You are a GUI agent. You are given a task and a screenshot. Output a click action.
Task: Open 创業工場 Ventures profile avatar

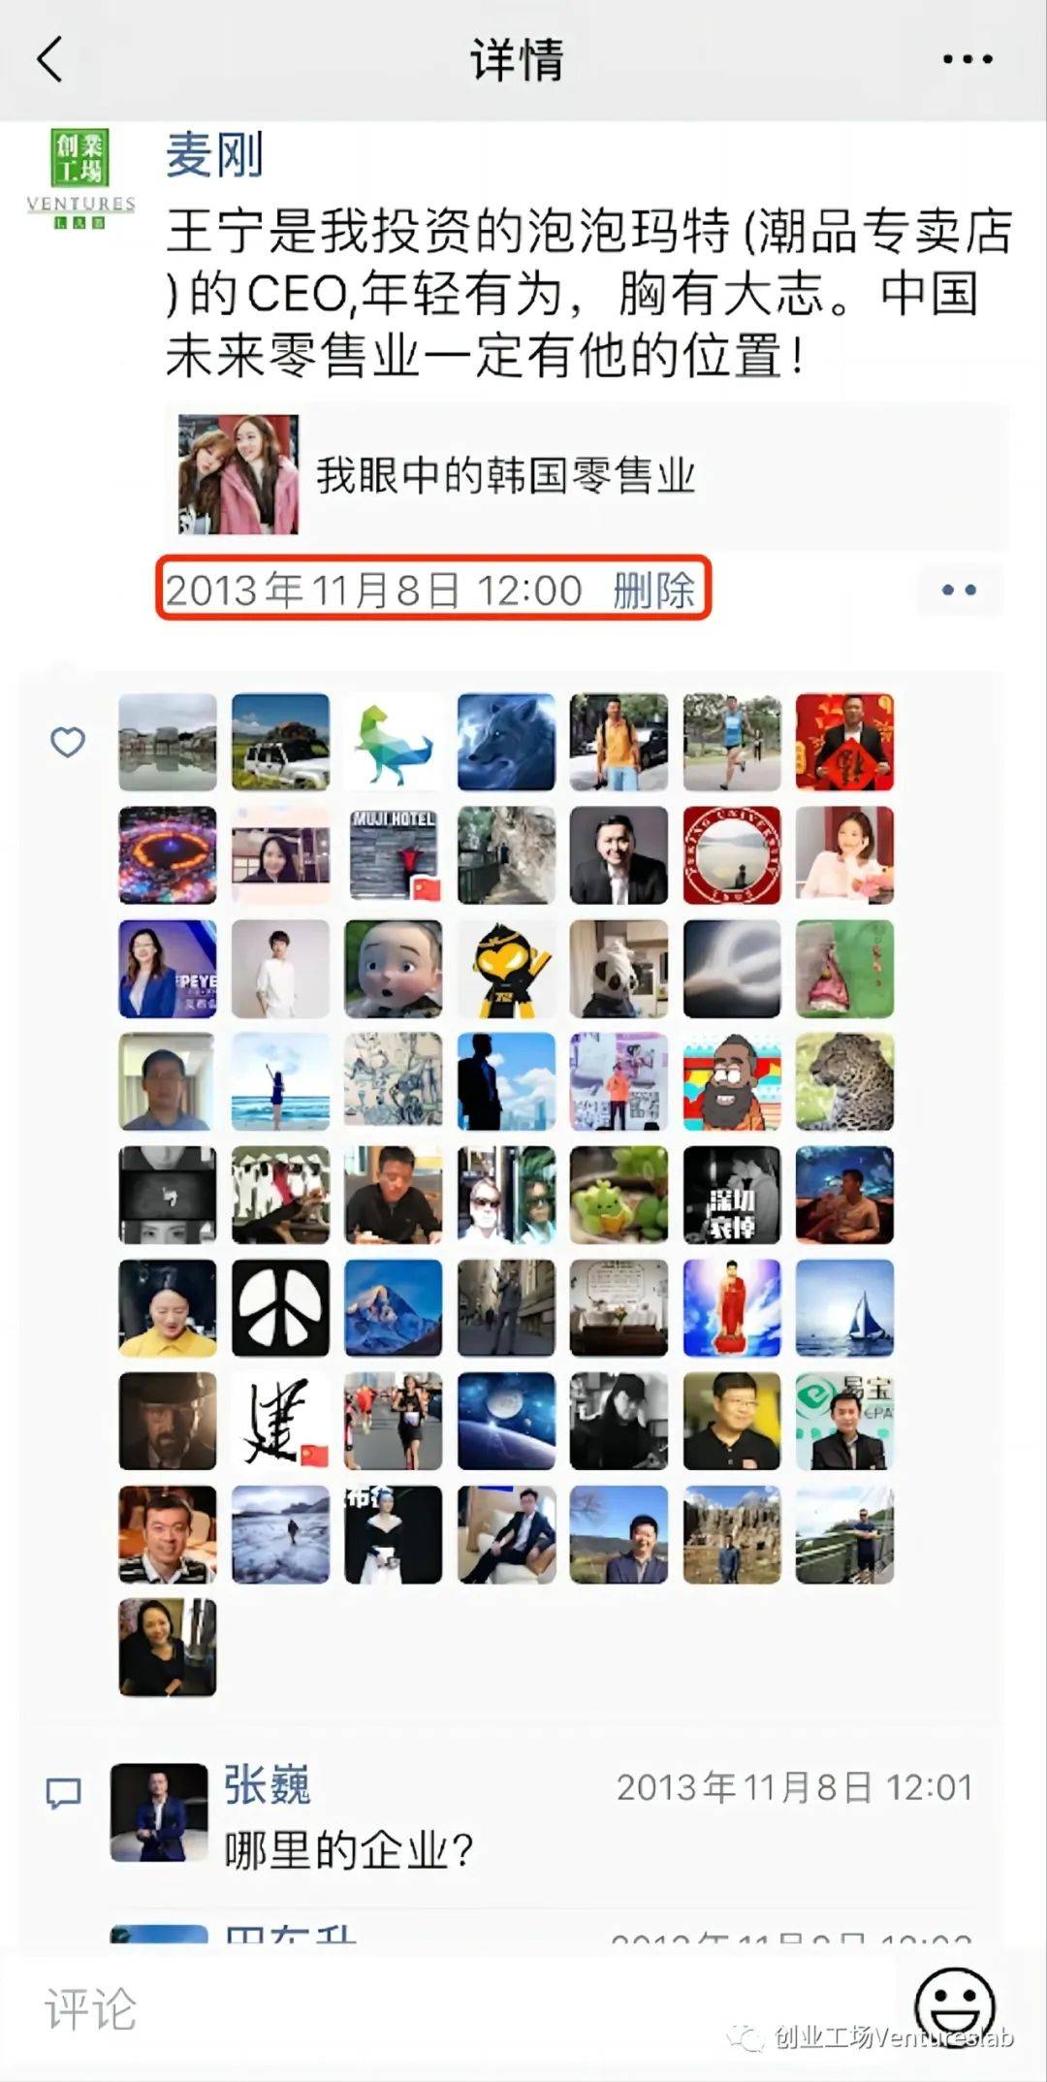[x=80, y=179]
